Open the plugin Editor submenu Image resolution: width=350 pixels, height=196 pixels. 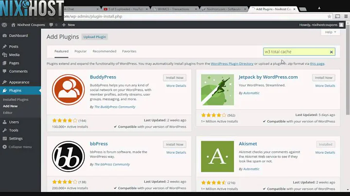point(8,113)
